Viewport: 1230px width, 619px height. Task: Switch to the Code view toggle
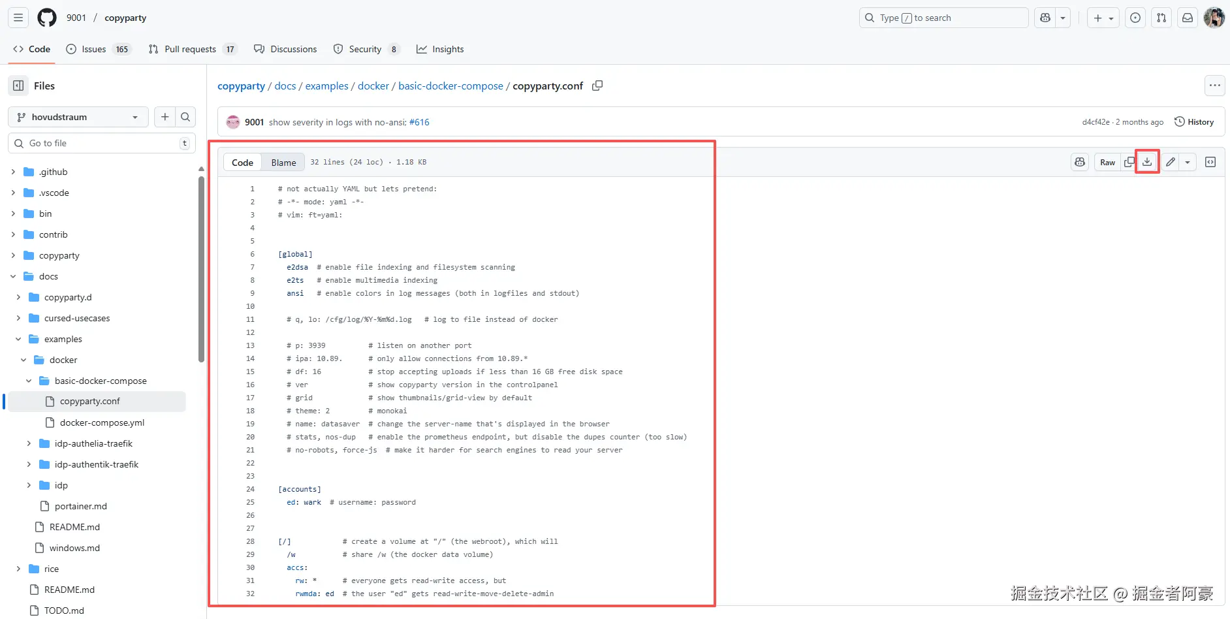[x=242, y=163]
